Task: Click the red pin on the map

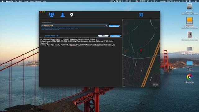Action: tap(141, 51)
